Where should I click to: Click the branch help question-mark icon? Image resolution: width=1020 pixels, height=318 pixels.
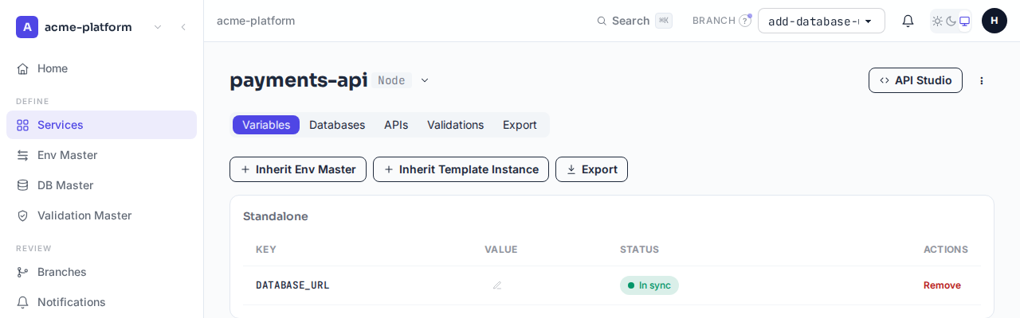[745, 21]
